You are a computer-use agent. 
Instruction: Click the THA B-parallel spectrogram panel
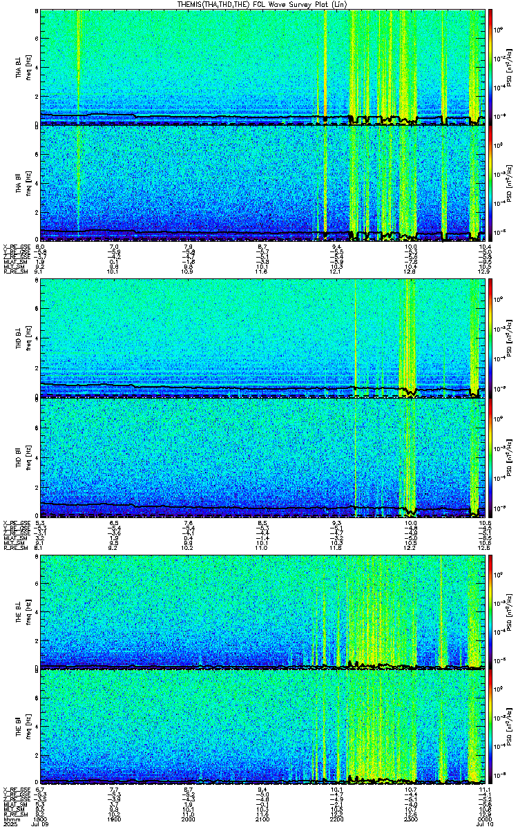pyautogui.click(x=263, y=184)
